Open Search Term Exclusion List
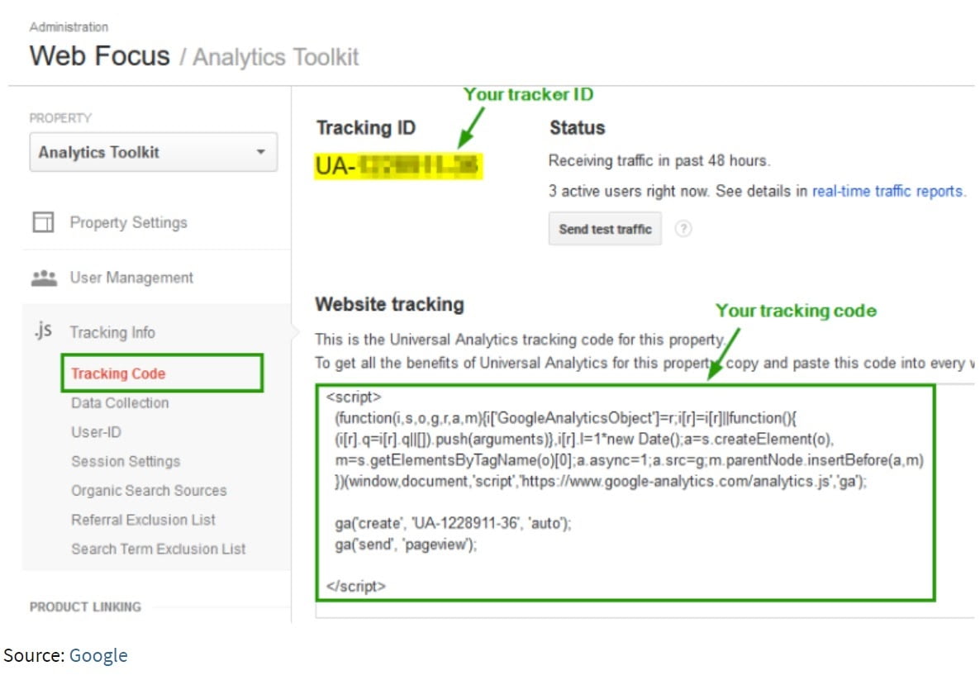The width and height of the screenshot is (980, 685). pyautogui.click(x=158, y=549)
